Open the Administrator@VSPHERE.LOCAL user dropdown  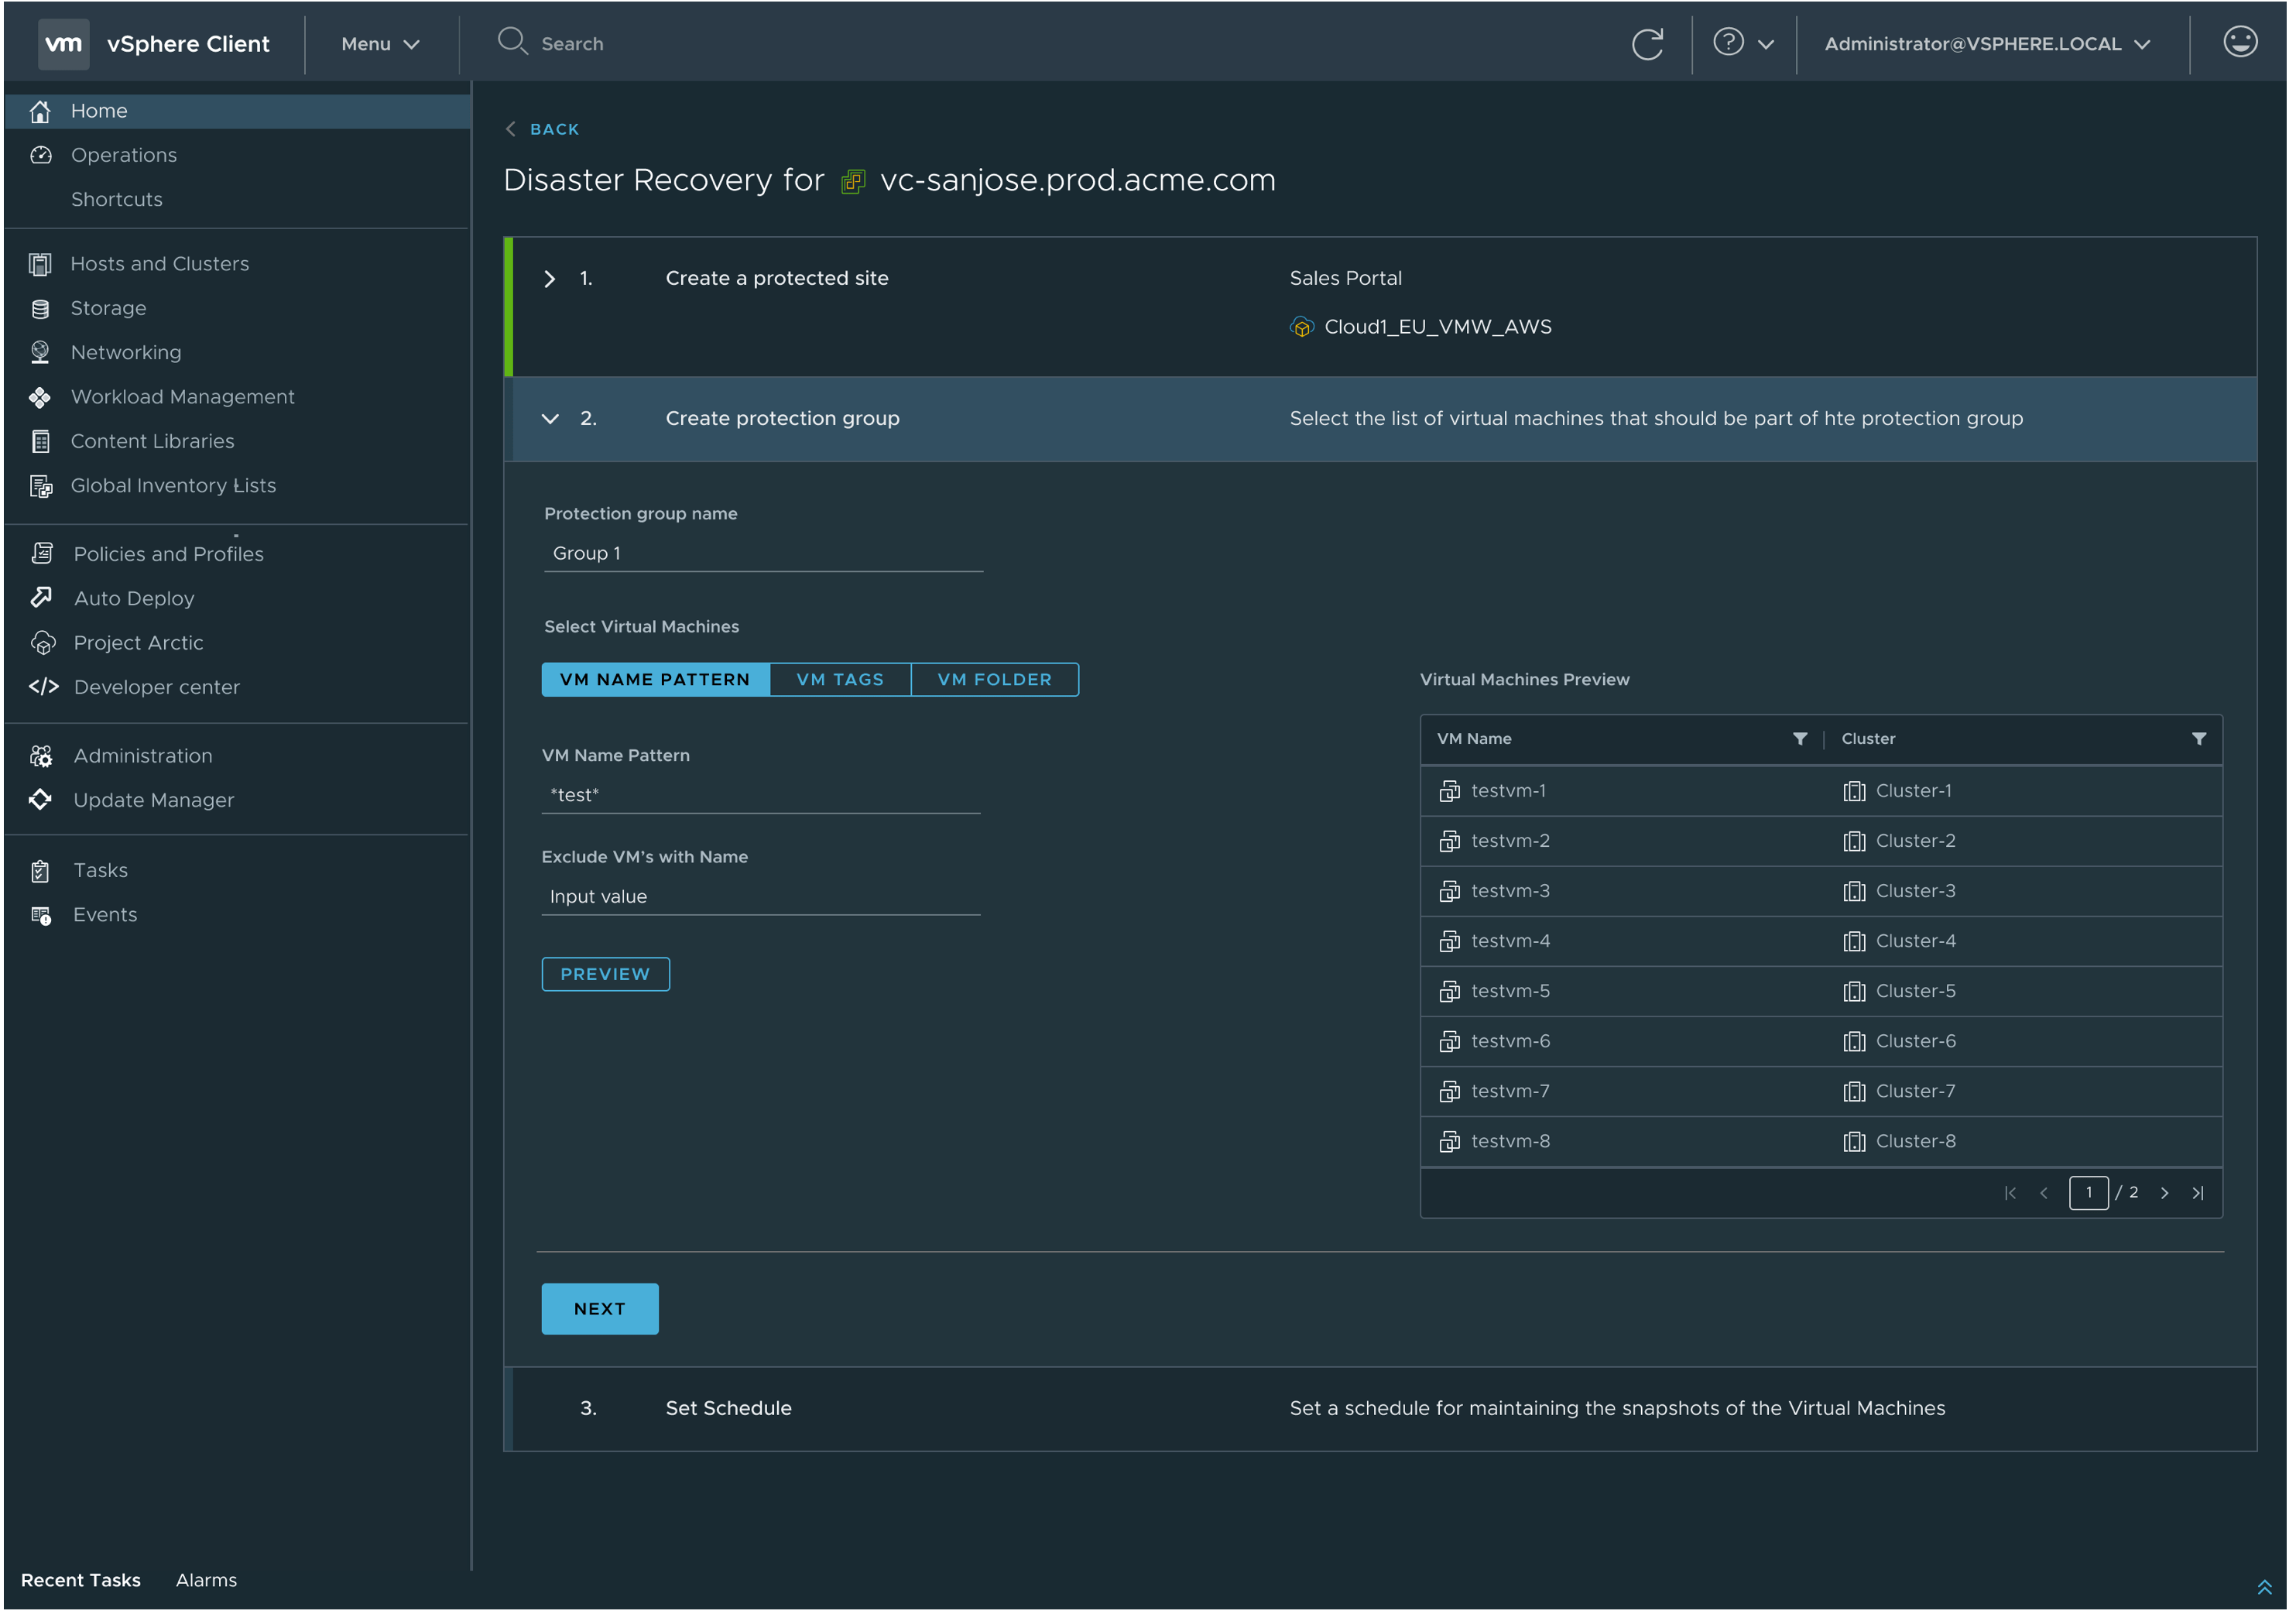[1986, 44]
